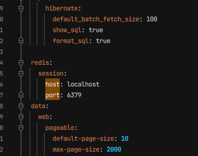198x156 pixels.
Task: Click fold end marker beside port line
Action: tap(21, 95)
